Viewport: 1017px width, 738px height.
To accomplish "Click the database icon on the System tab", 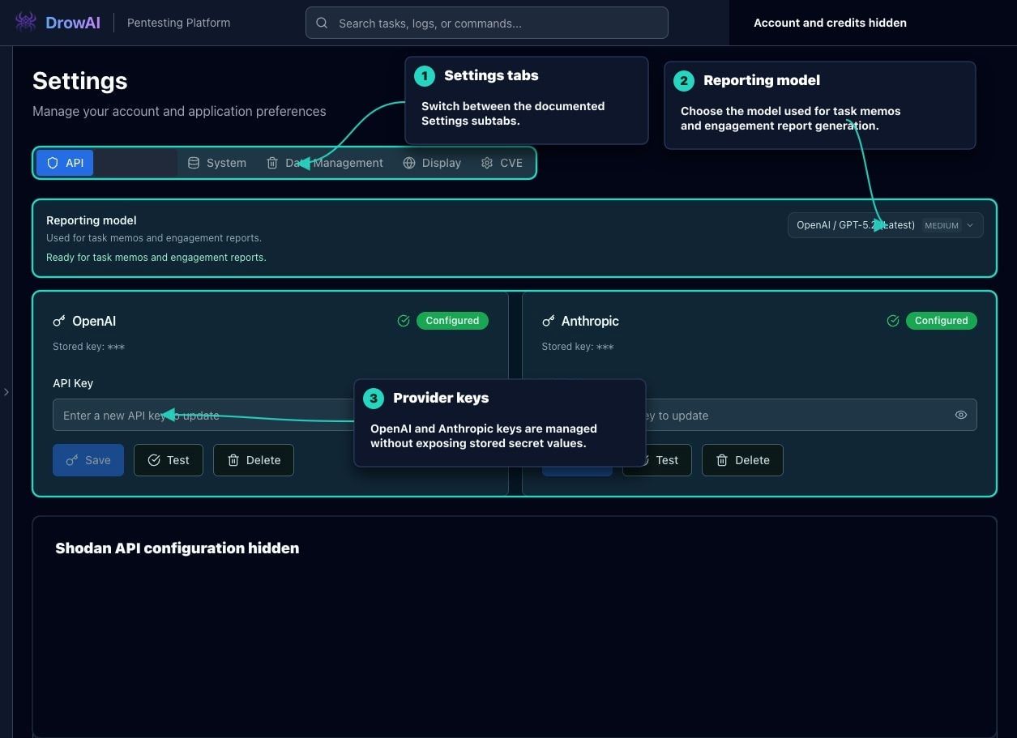I will [194, 163].
